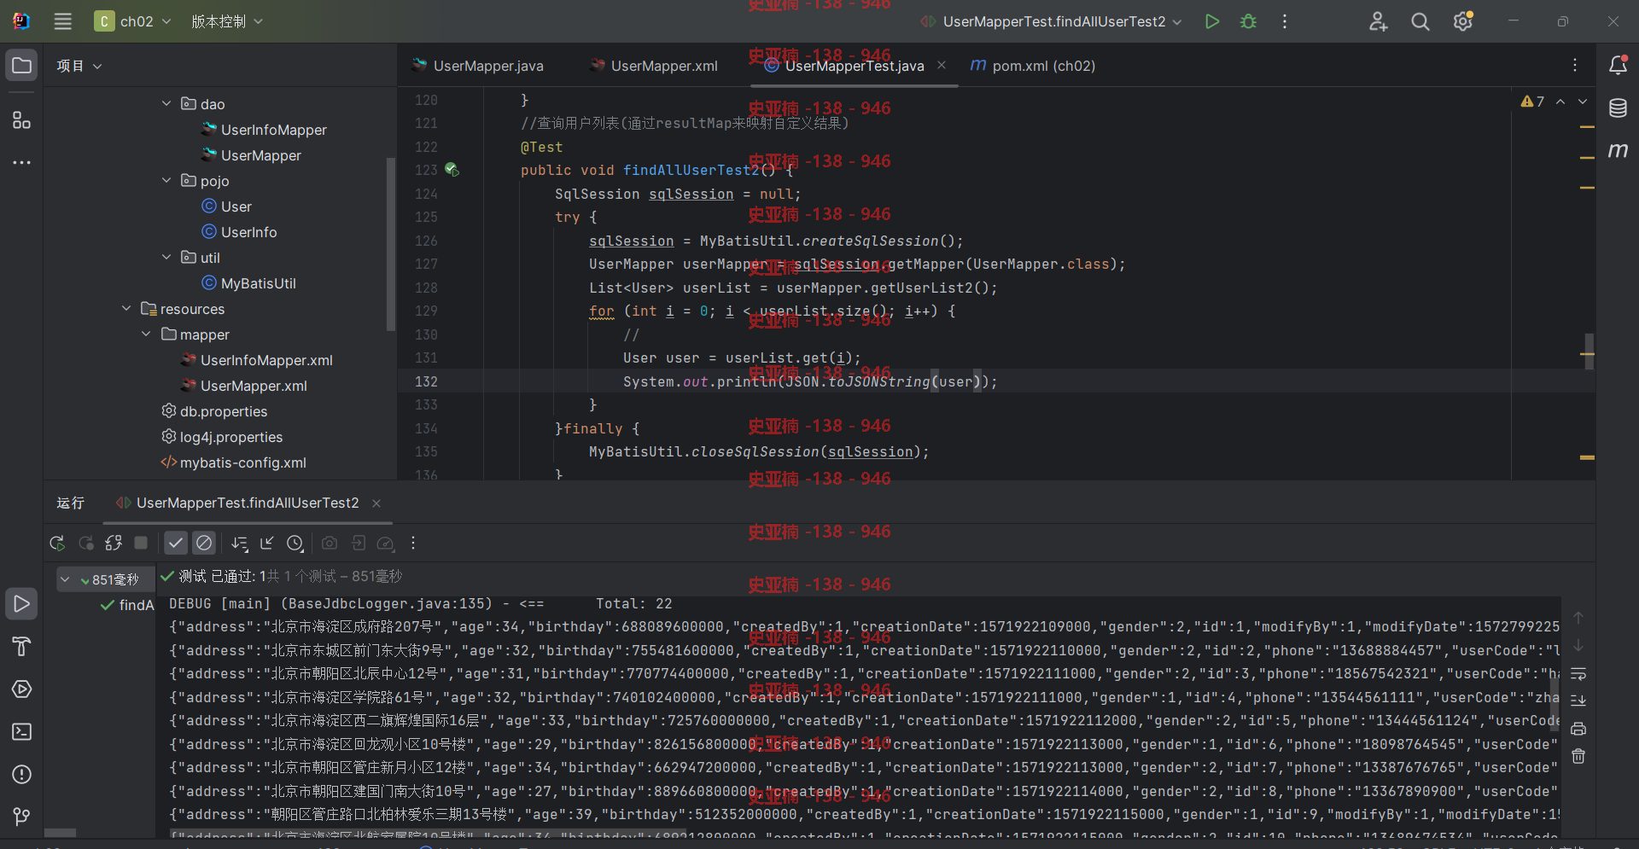The height and width of the screenshot is (849, 1639).
Task: Close the findAllUserTest2 run tab
Action: tap(376, 503)
